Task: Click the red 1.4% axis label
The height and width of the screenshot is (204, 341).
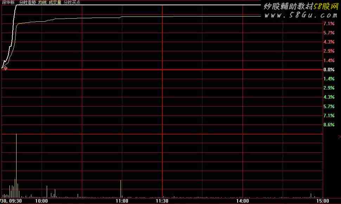Action: 329,60
